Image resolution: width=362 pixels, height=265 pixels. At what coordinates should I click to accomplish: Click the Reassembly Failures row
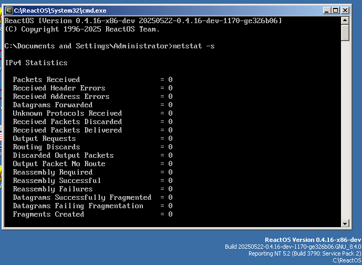coord(92,189)
